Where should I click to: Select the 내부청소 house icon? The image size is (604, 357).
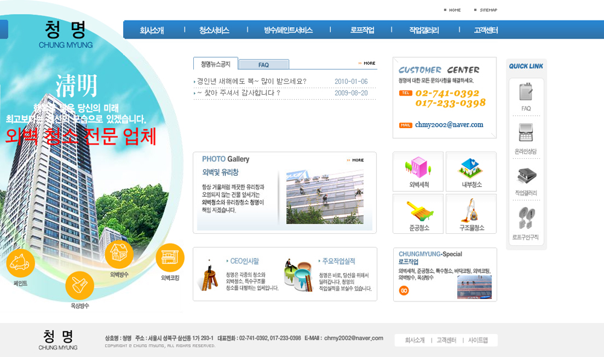point(471,167)
